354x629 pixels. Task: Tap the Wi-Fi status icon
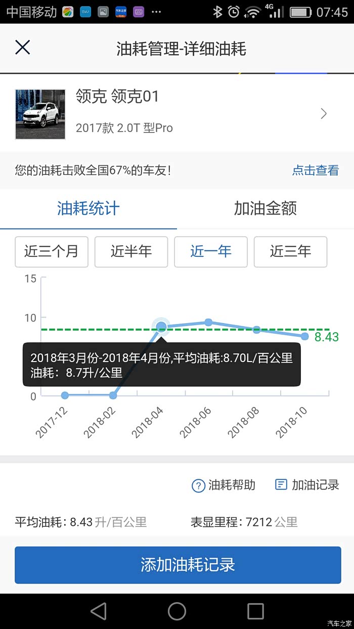(x=252, y=12)
